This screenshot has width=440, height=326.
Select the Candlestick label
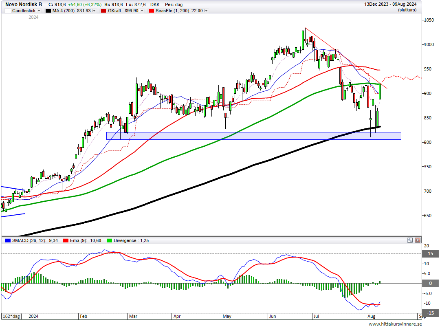tap(24, 11)
